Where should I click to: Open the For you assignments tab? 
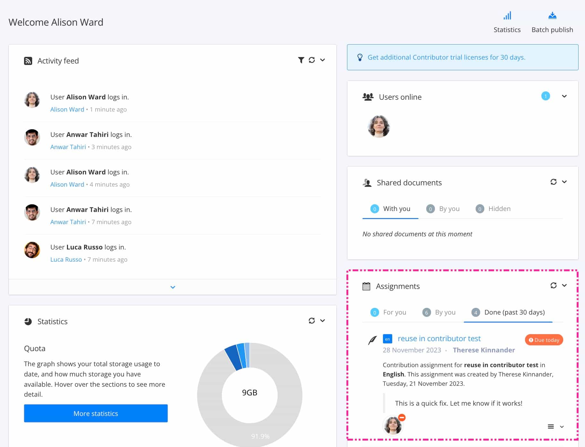tap(394, 312)
